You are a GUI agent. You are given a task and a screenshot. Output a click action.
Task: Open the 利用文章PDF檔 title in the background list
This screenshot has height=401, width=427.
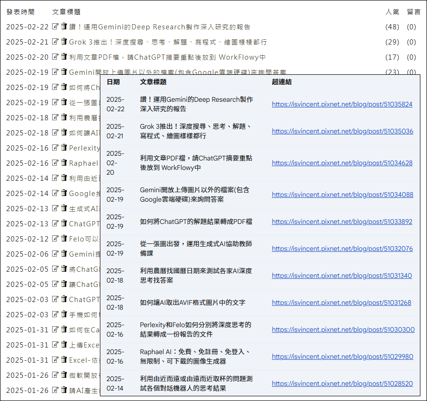tap(167, 57)
